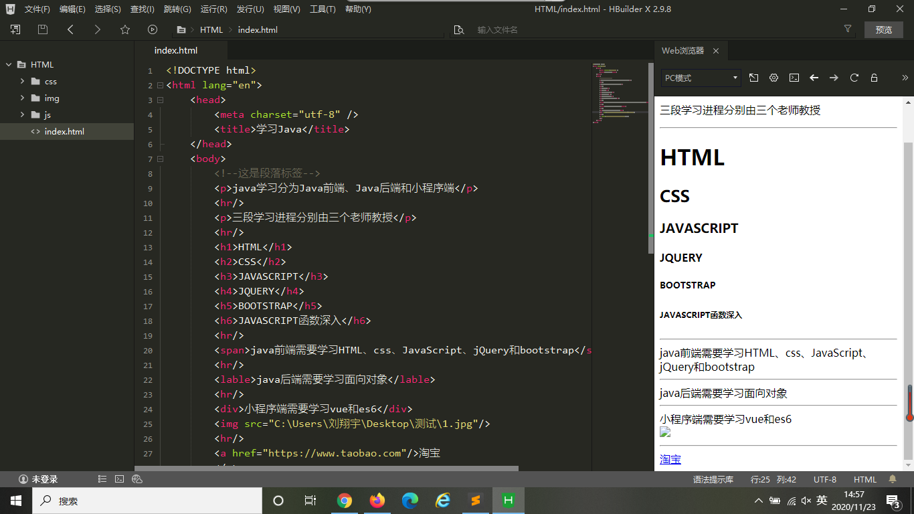This screenshot has width=914, height=514.
Task: Click the outline list icon in the status bar
Action: pos(102,479)
